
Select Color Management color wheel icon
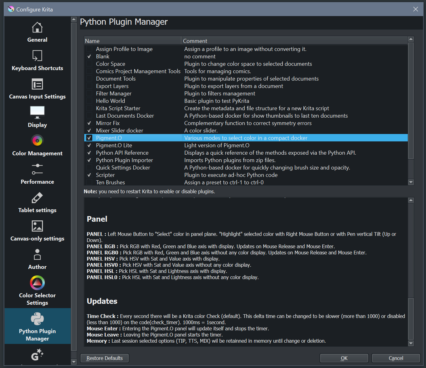tap(37, 141)
